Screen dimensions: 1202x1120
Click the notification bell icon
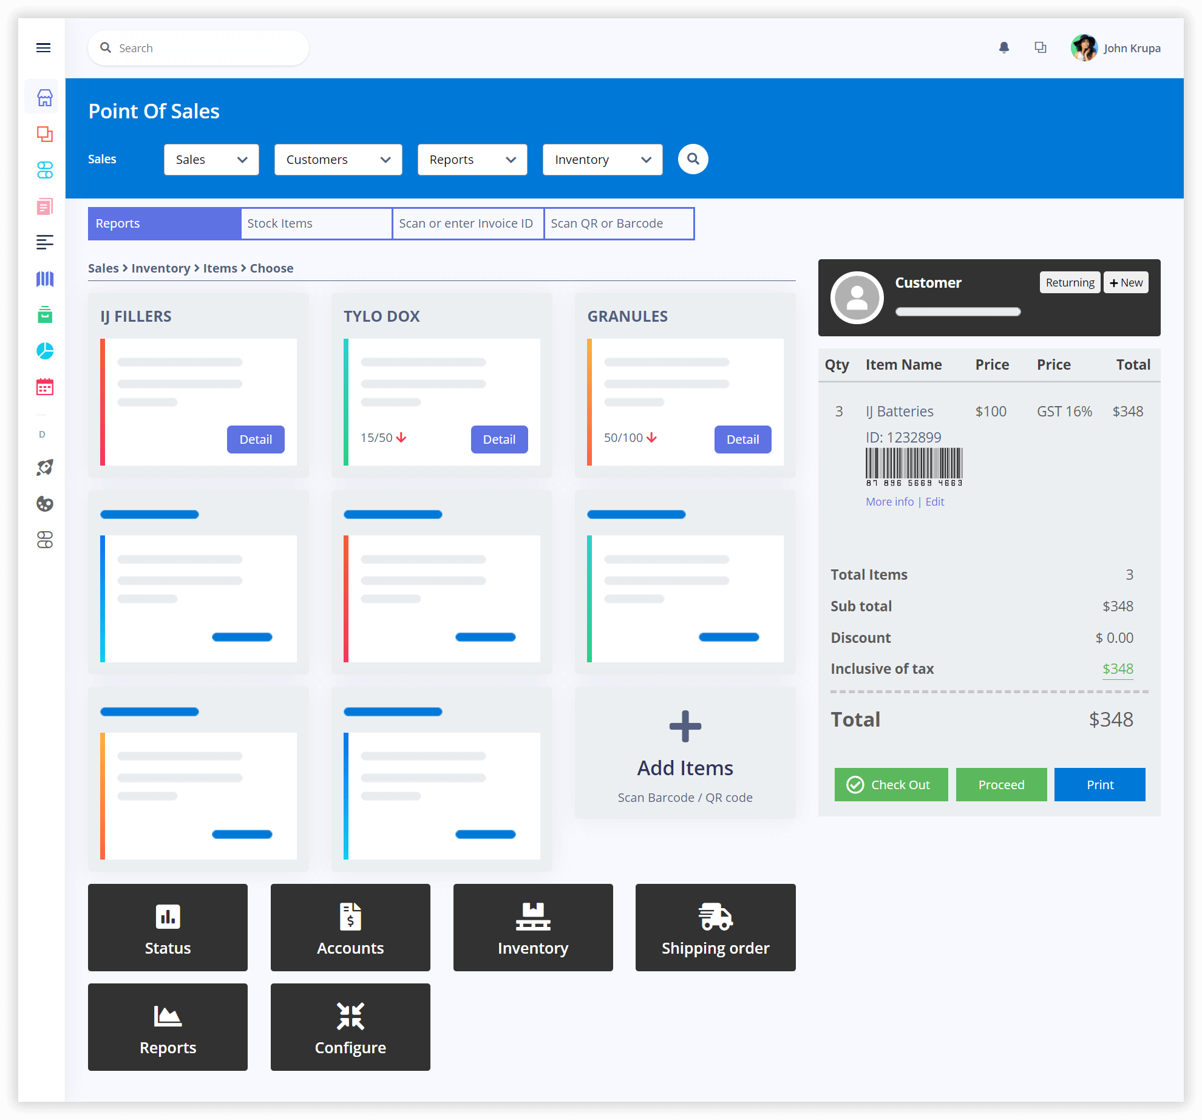click(x=1003, y=47)
